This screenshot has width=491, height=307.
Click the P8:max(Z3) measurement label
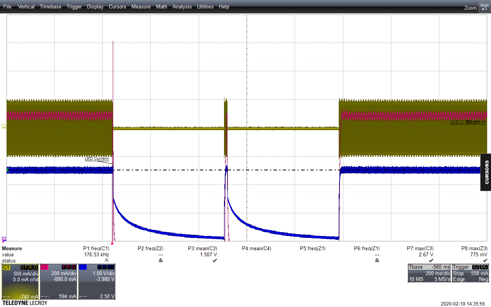tap(474, 248)
